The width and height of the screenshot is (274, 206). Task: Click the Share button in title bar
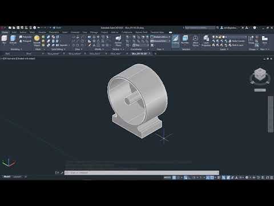(x=57, y=28)
